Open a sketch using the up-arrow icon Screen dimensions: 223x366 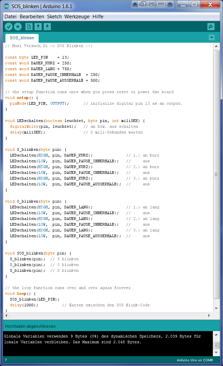click(38, 26)
